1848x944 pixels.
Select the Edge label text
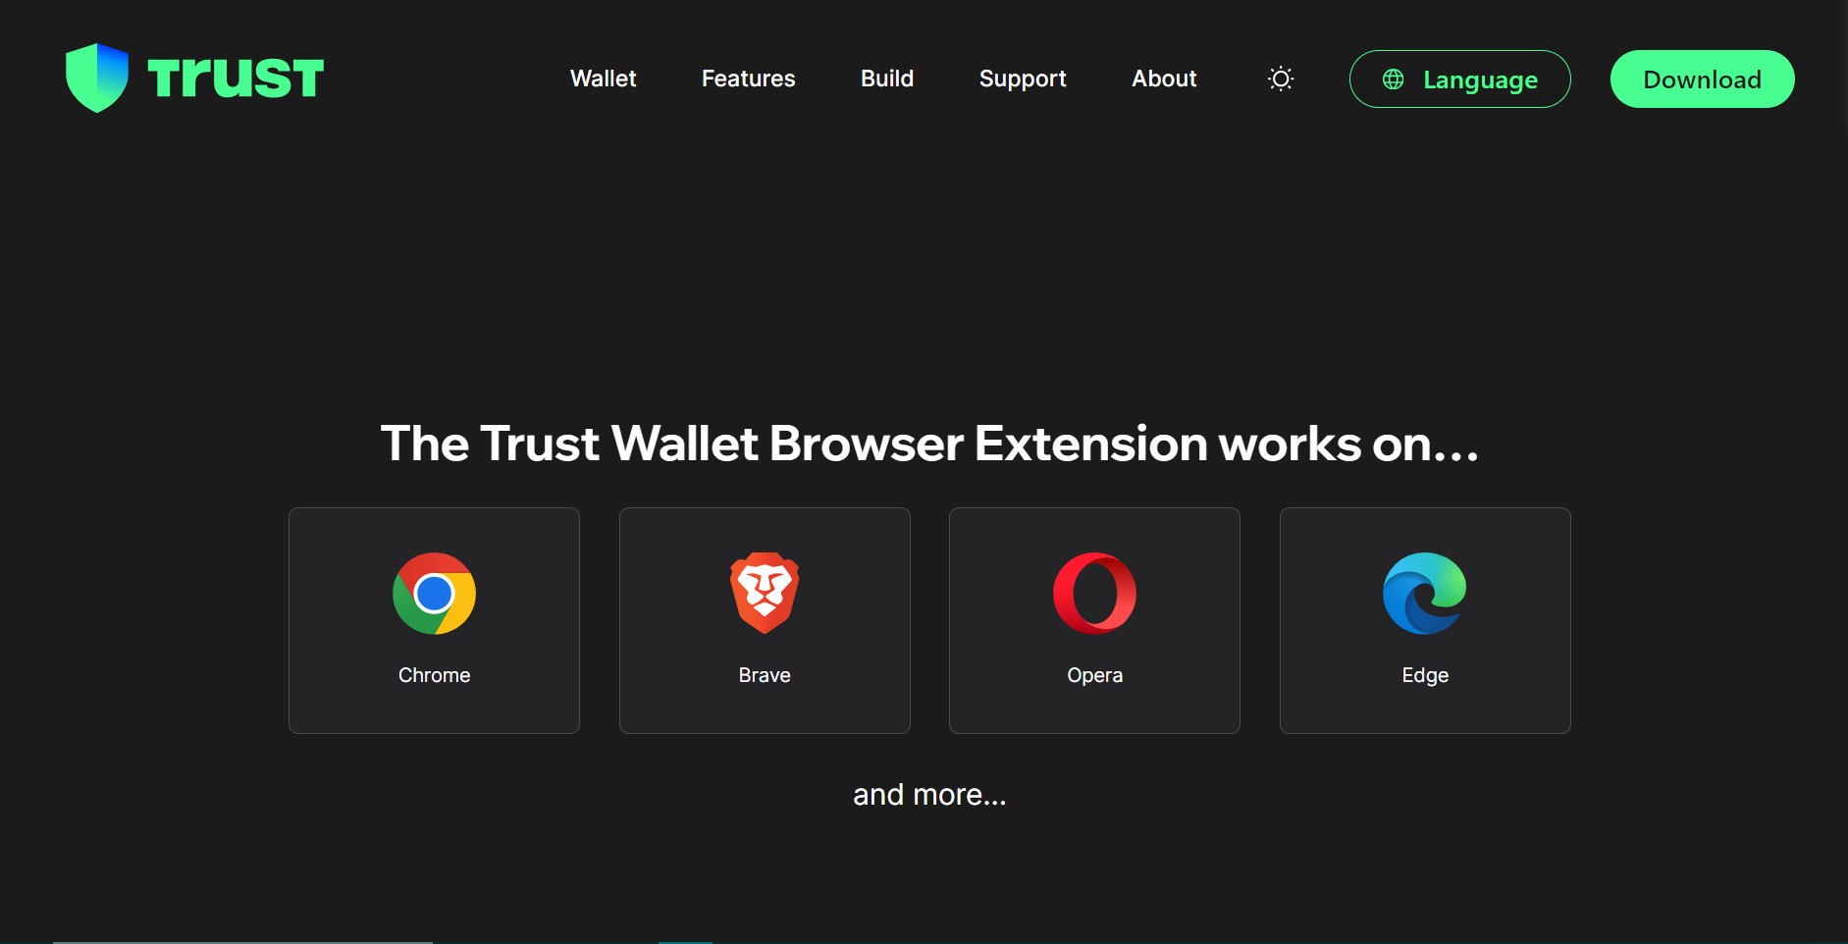(x=1425, y=676)
